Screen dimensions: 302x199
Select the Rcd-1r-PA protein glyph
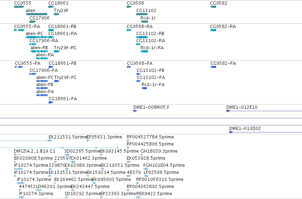pos(144,88)
